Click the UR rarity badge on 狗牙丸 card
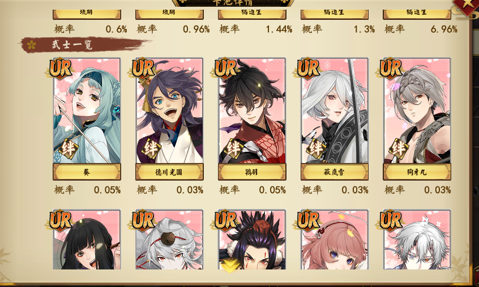This screenshot has width=479, height=287. (x=391, y=68)
